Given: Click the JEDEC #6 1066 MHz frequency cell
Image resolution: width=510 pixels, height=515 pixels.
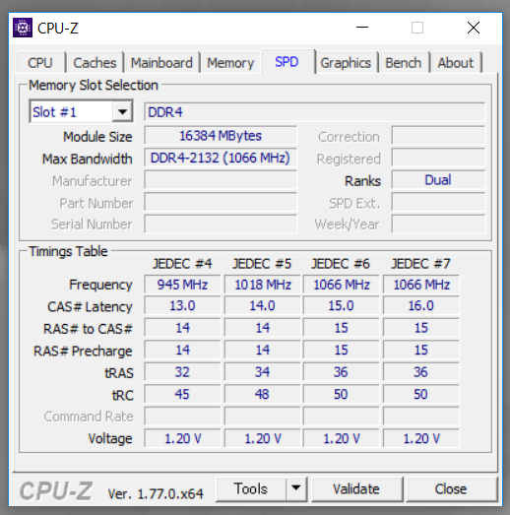Looking at the screenshot, I should coord(341,285).
